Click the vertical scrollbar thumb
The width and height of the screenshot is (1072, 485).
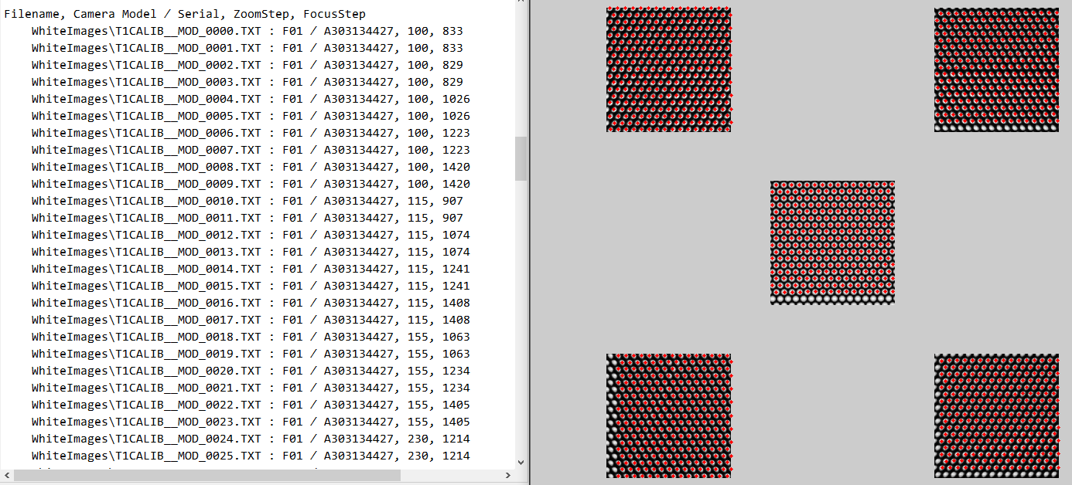coord(521,158)
